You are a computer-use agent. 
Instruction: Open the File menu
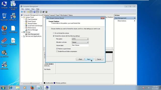tap(22, 9)
